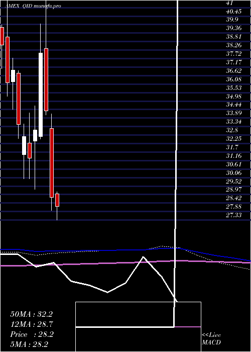Click the 28.97 price axis label
Image resolution: width=251 pixels, height=352 pixels.
point(234,190)
